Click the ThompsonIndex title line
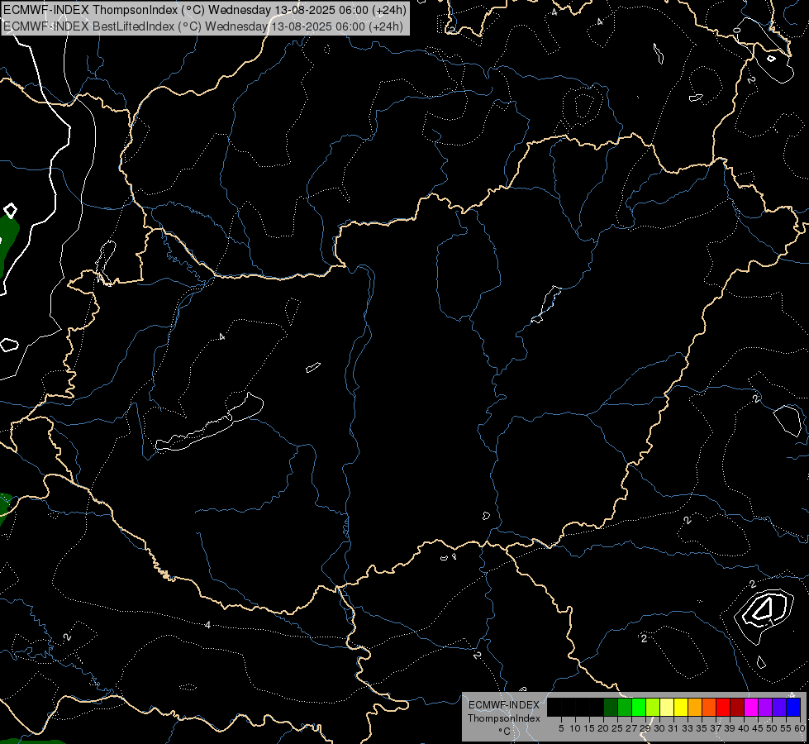This screenshot has height=744, width=809. (x=205, y=10)
